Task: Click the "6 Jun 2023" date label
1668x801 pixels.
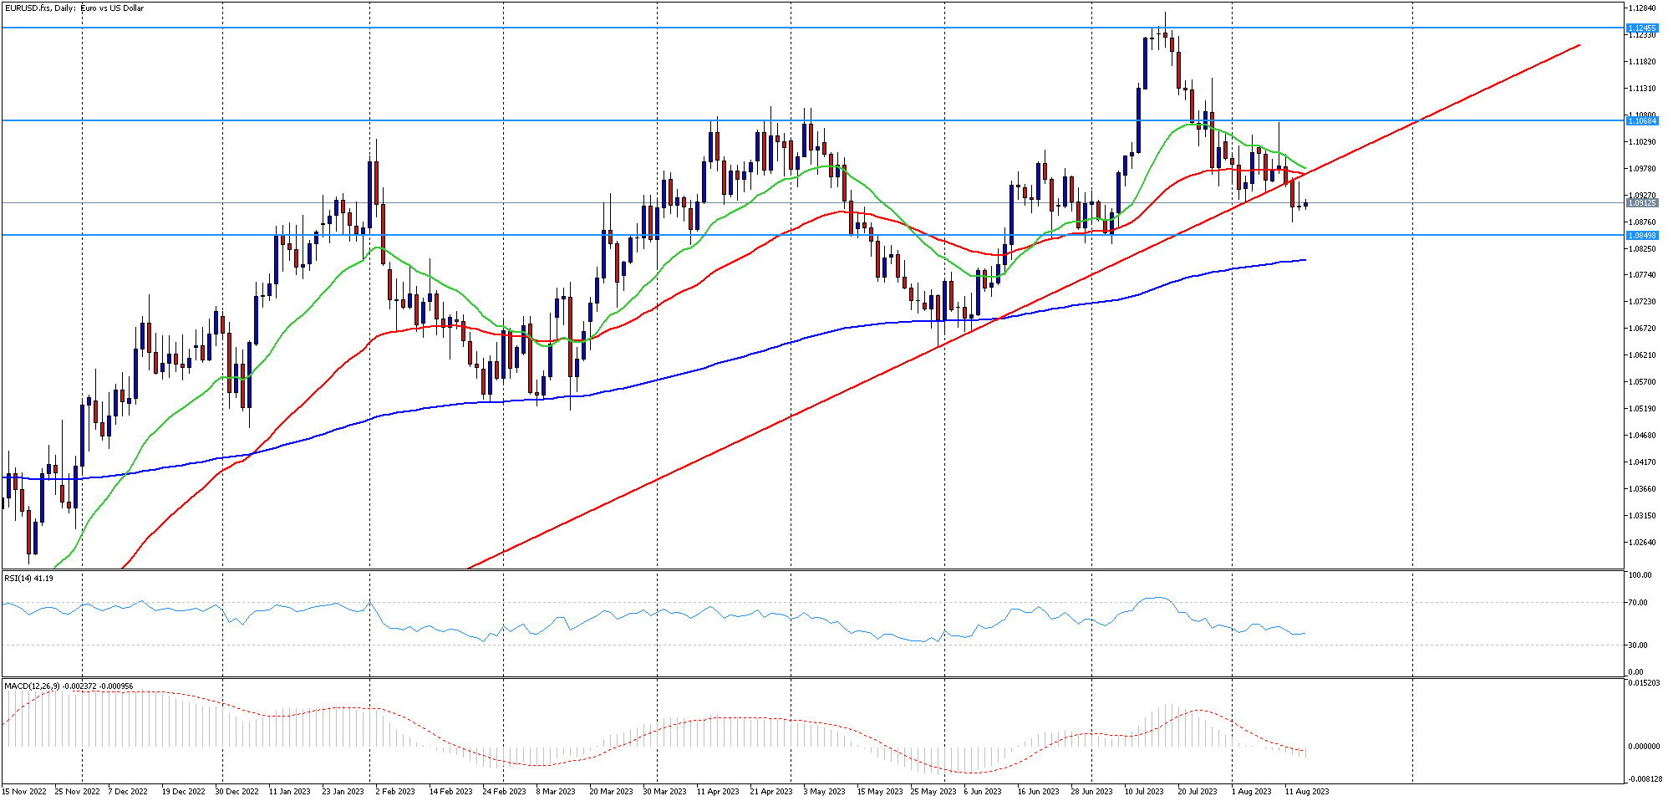Action: pos(983,792)
